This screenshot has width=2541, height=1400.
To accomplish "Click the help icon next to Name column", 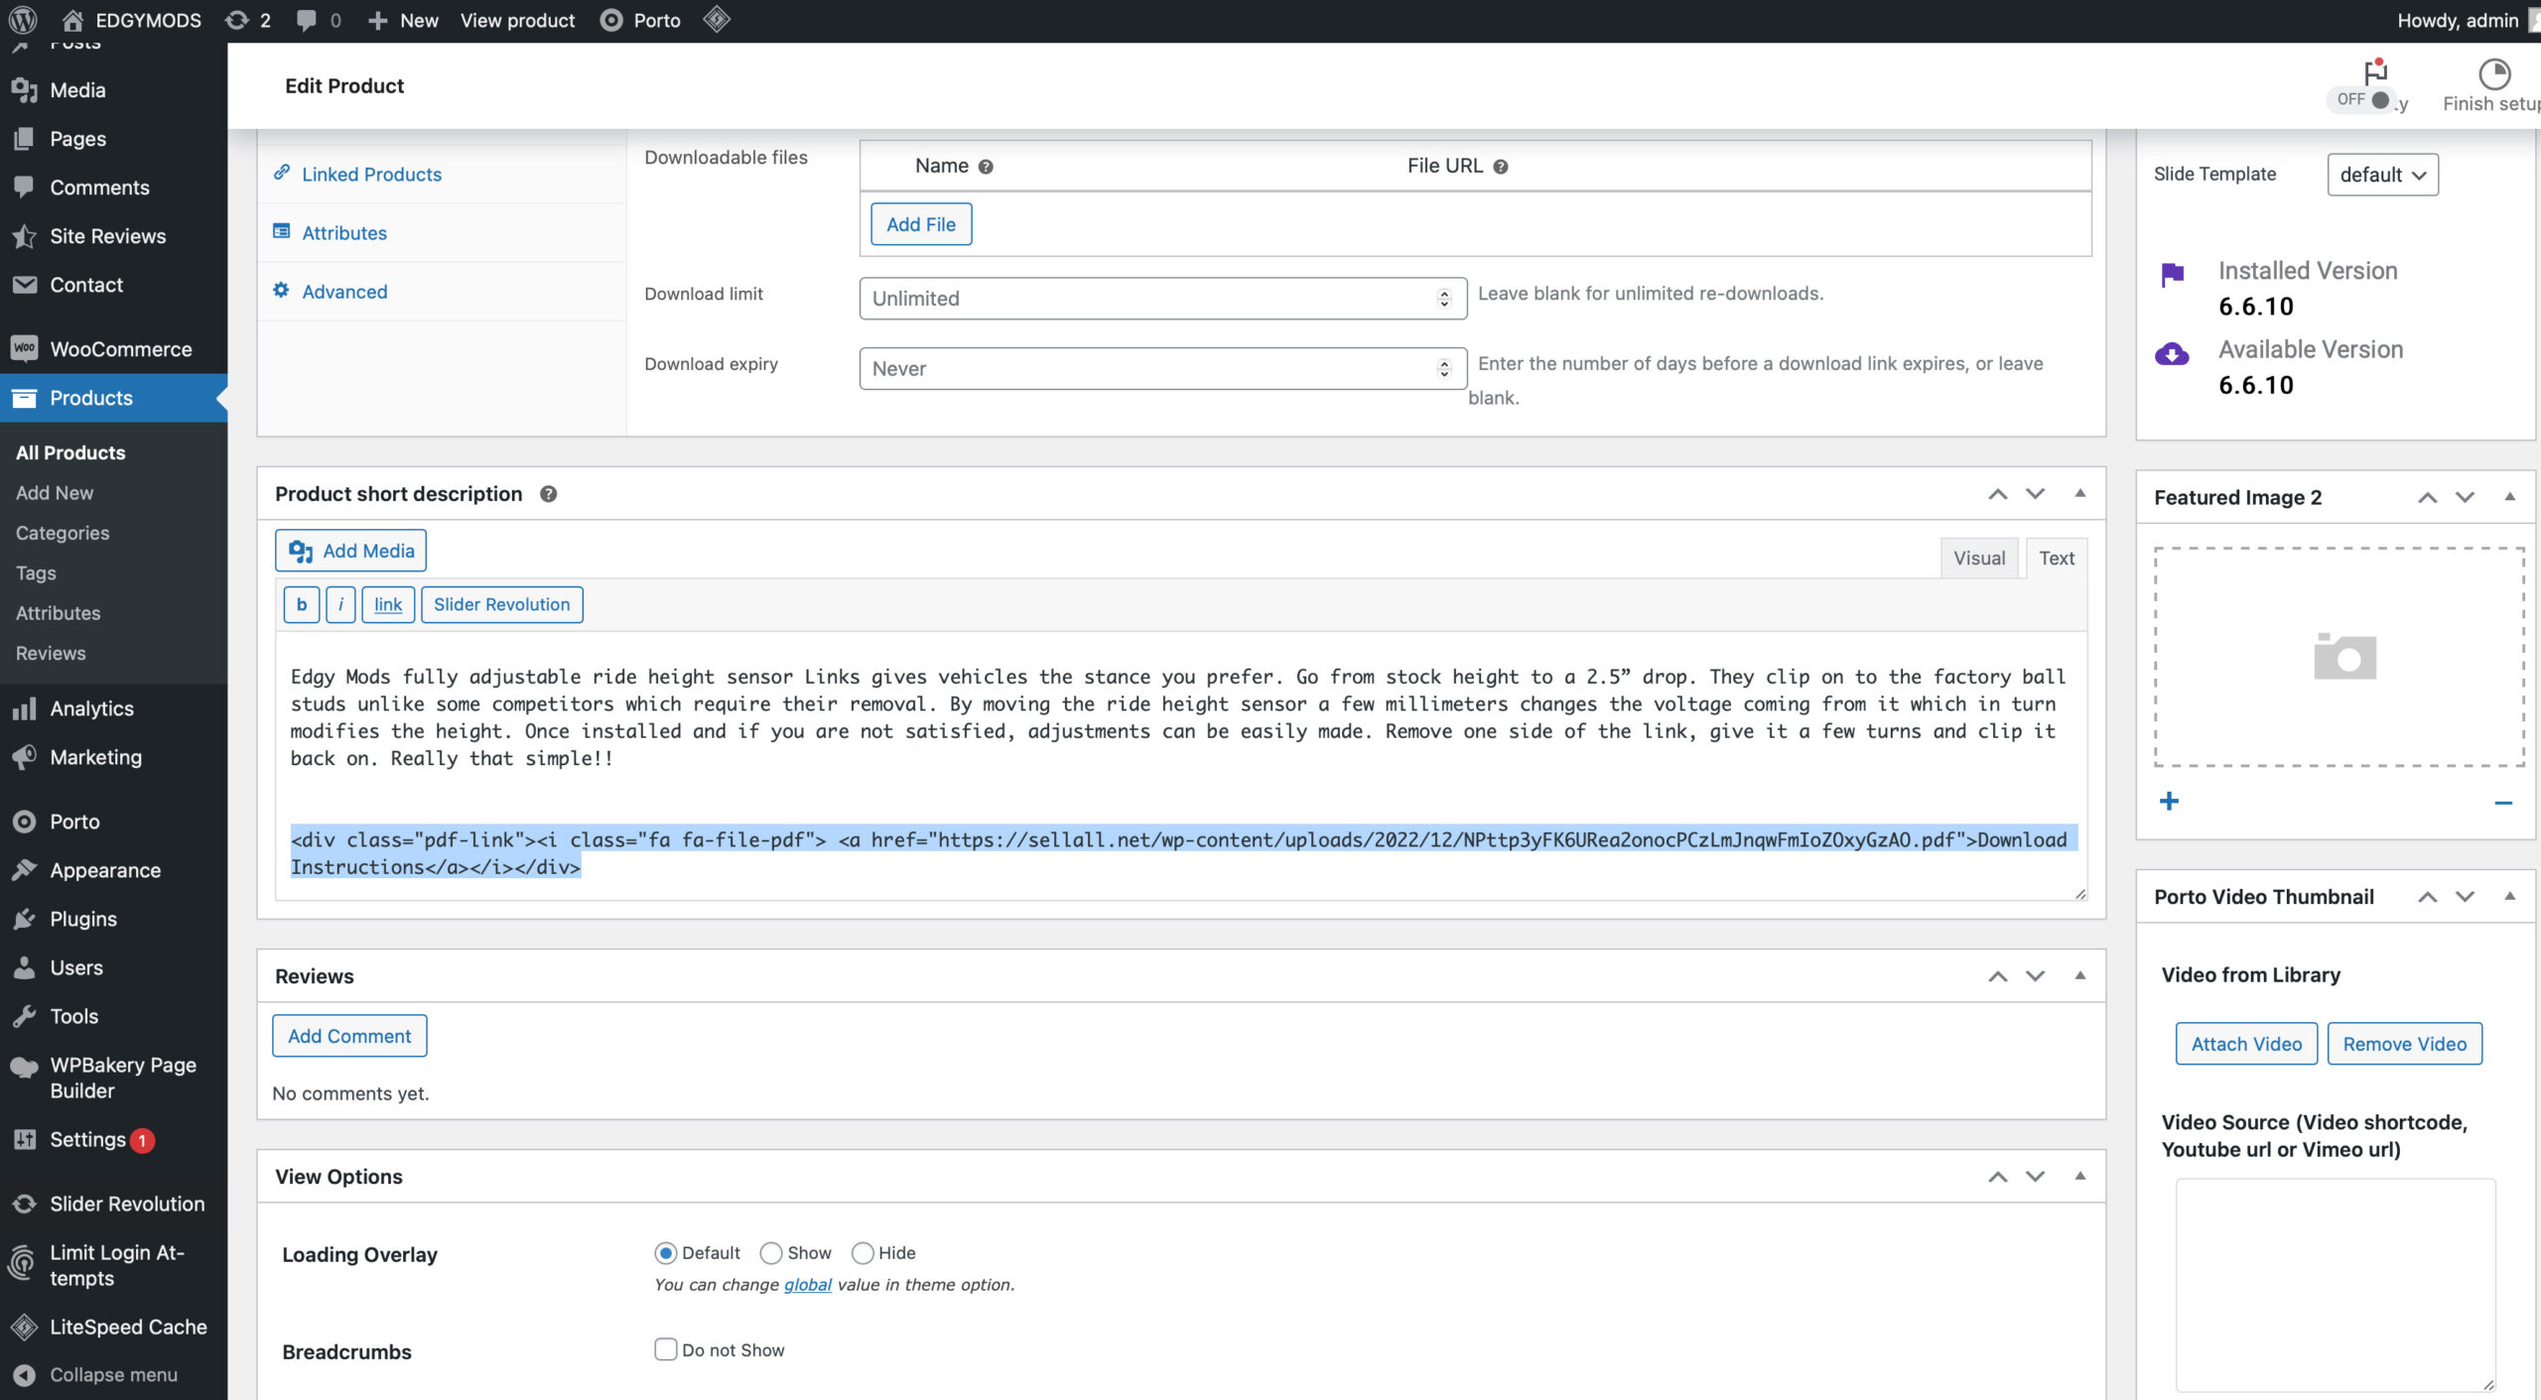I will (986, 167).
